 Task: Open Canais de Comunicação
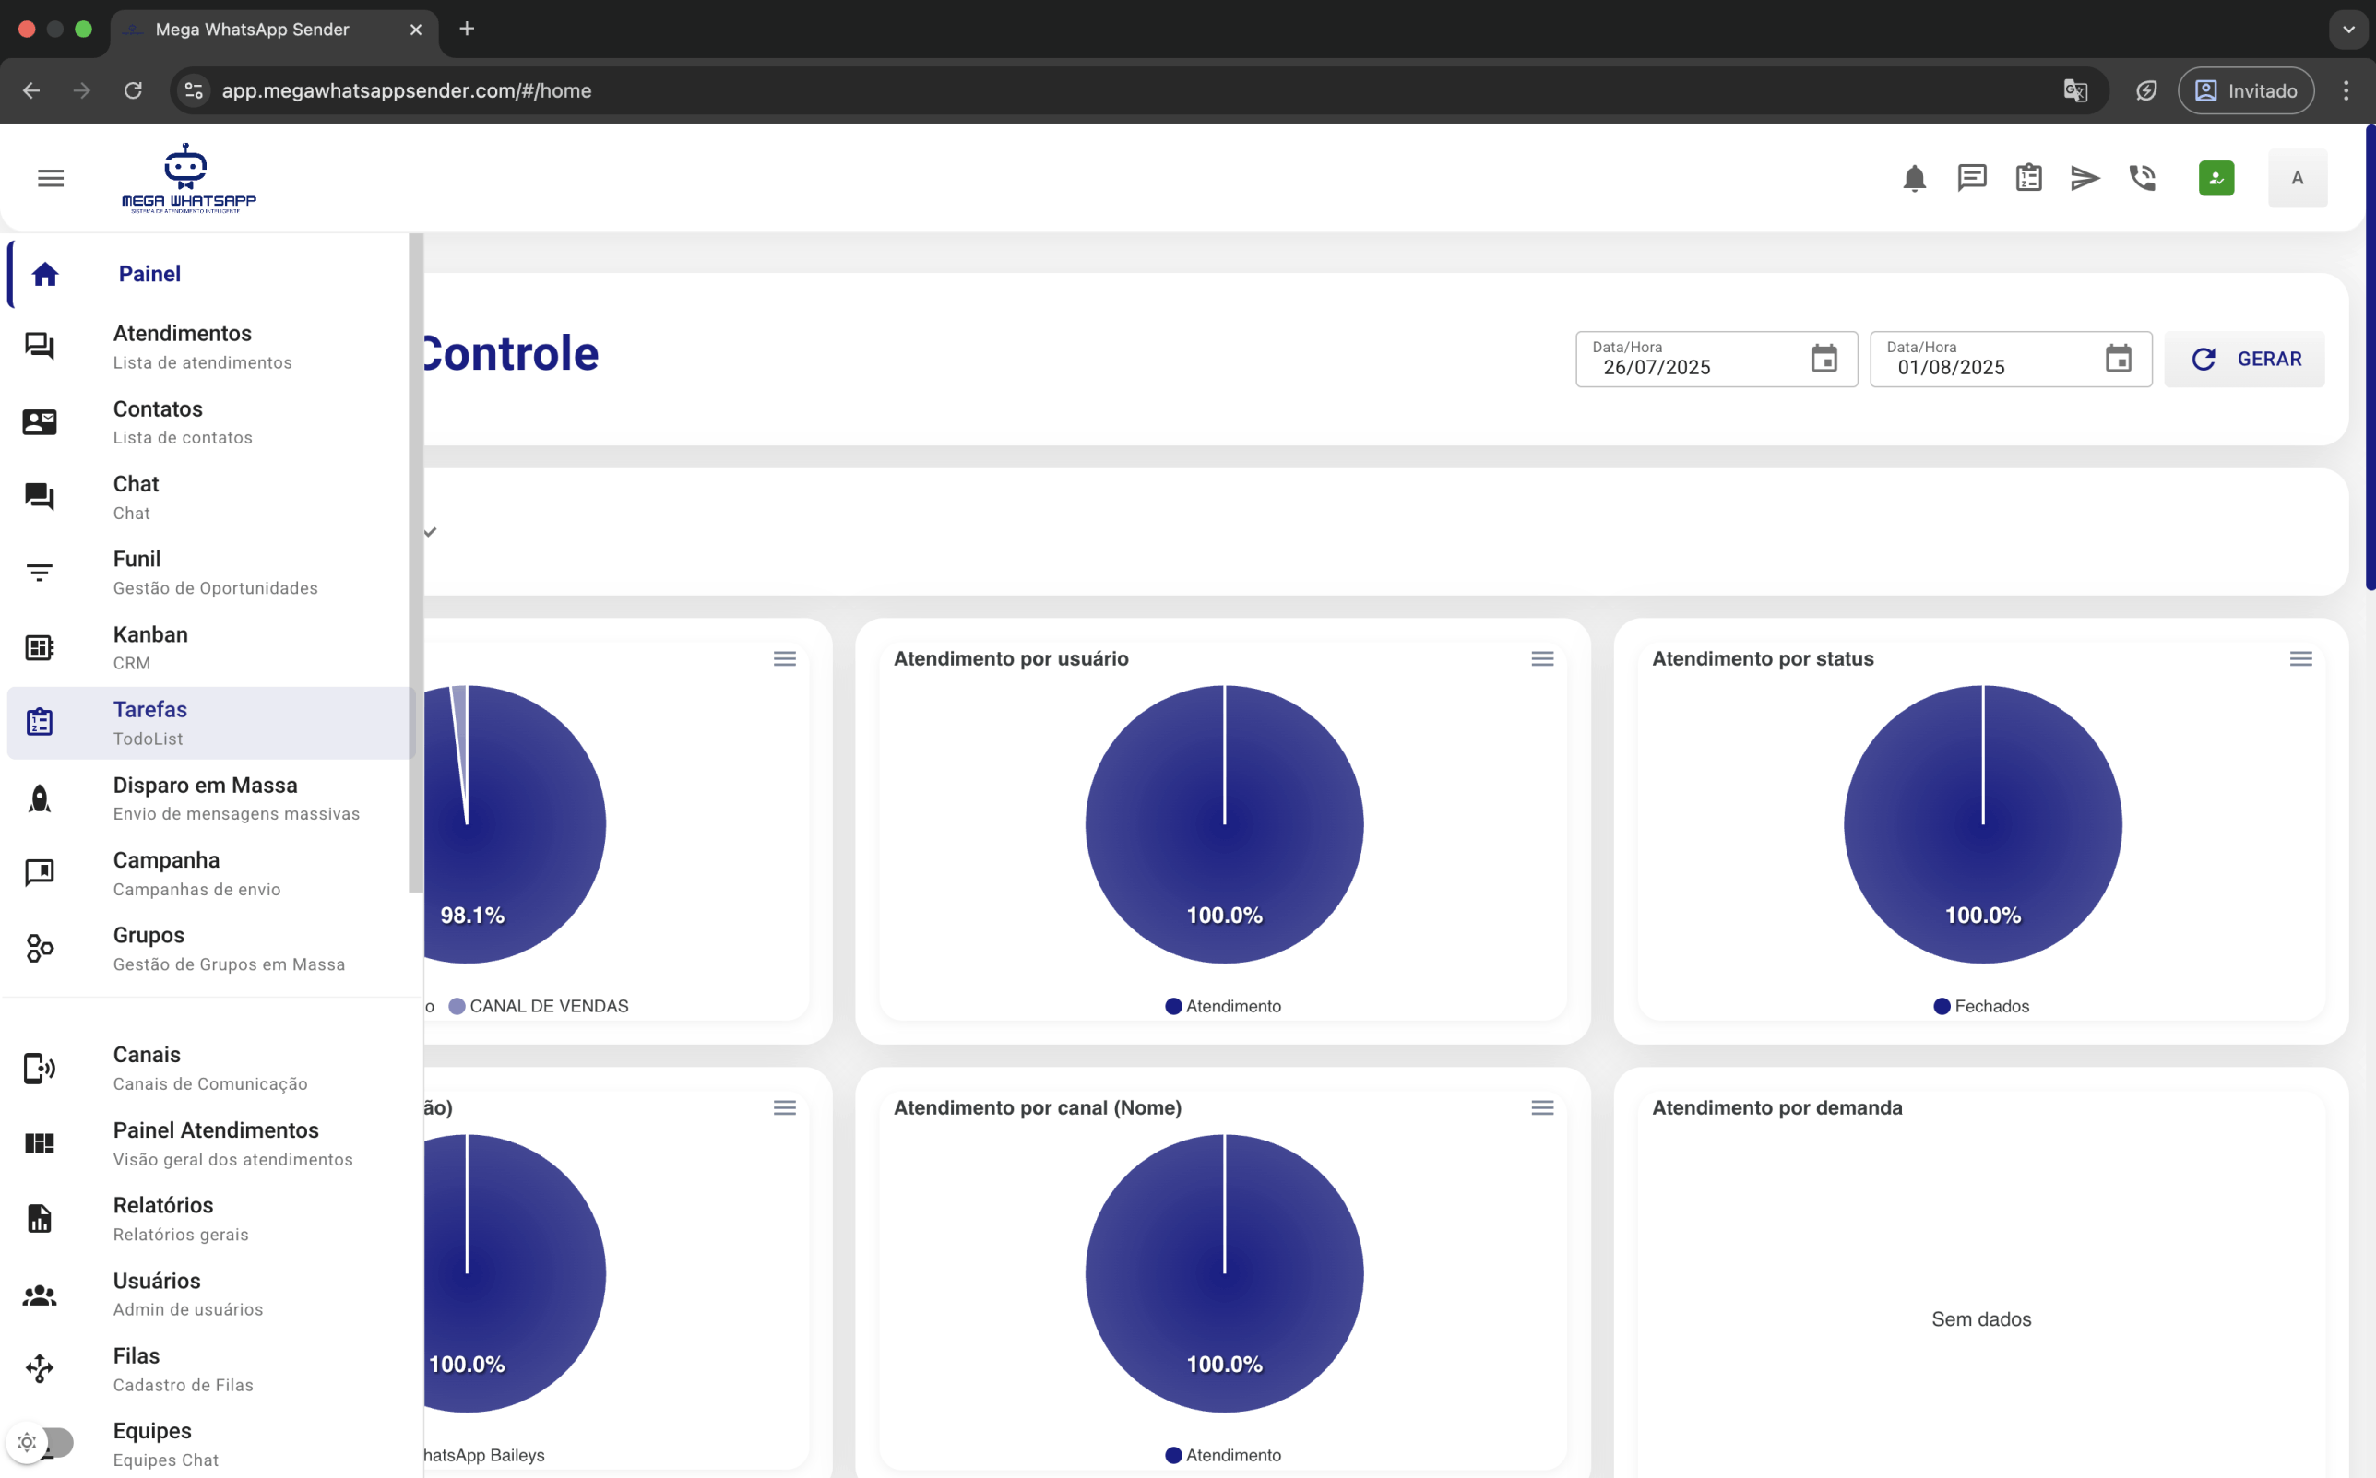click(211, 1069)
